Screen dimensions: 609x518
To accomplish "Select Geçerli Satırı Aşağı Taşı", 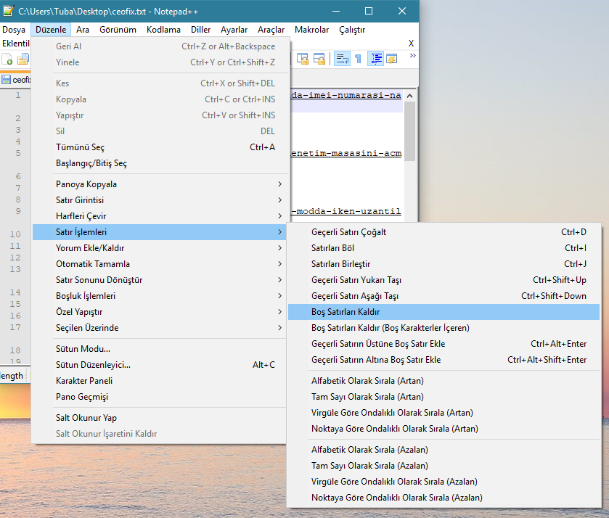I will pyautogui.click(x=444, y=296).
